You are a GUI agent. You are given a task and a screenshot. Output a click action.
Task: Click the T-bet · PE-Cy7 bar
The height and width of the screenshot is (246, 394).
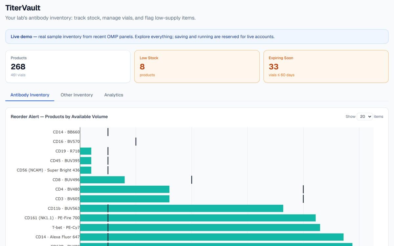[200, 227]
